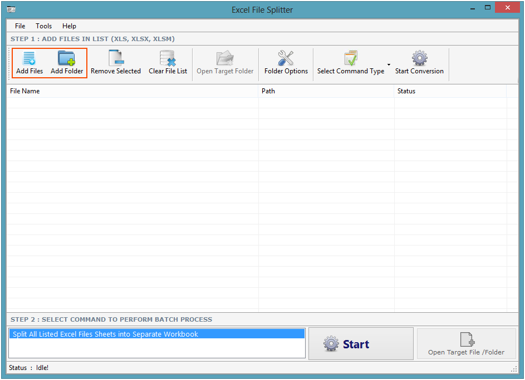Click the Status column header
The width and height of the screenshot is (525, 380).
450,91
